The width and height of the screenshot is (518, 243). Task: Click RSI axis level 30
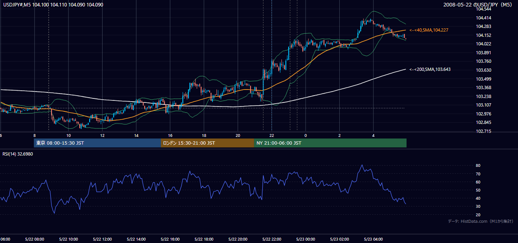pyautogui.click(x=478, y=207)
